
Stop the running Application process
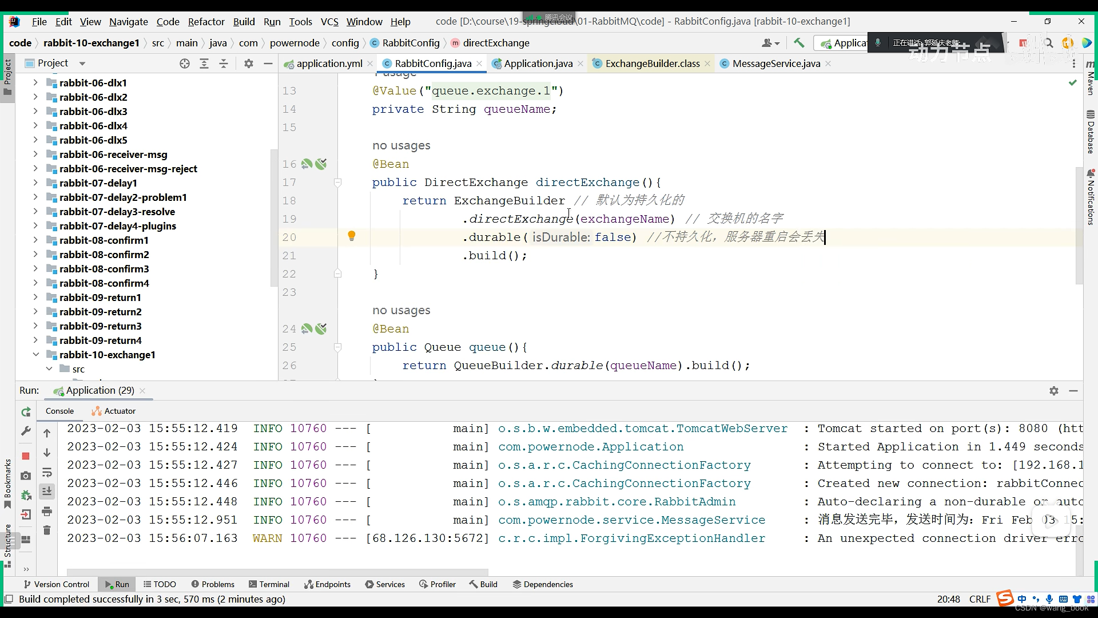(x=26, y=456)
